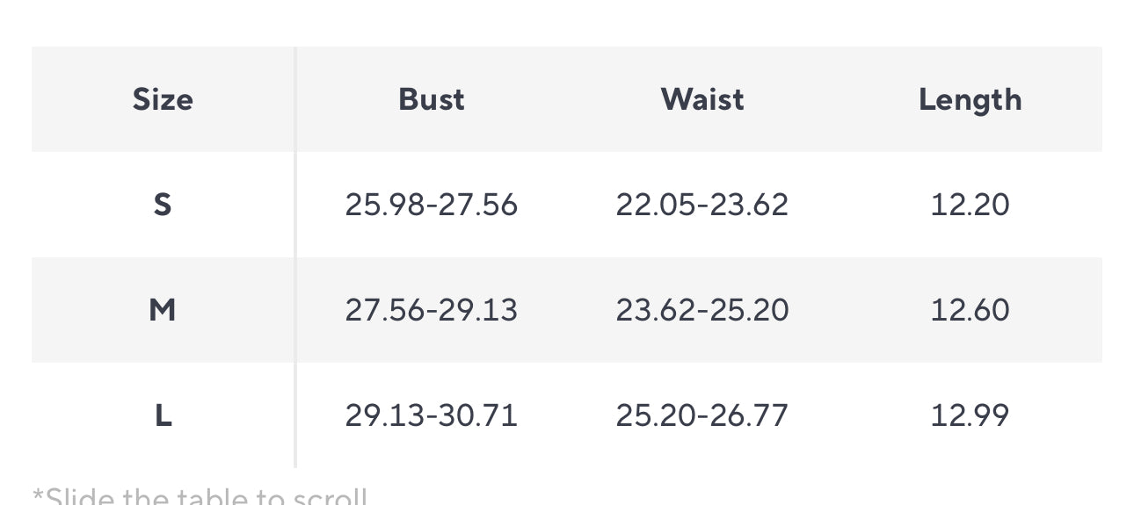Select the S size row label
The image size is (1134, 505).
[163, 205]
